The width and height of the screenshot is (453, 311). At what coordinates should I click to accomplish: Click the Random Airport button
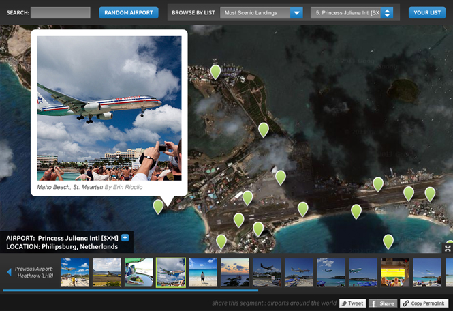tap(129, 12)
